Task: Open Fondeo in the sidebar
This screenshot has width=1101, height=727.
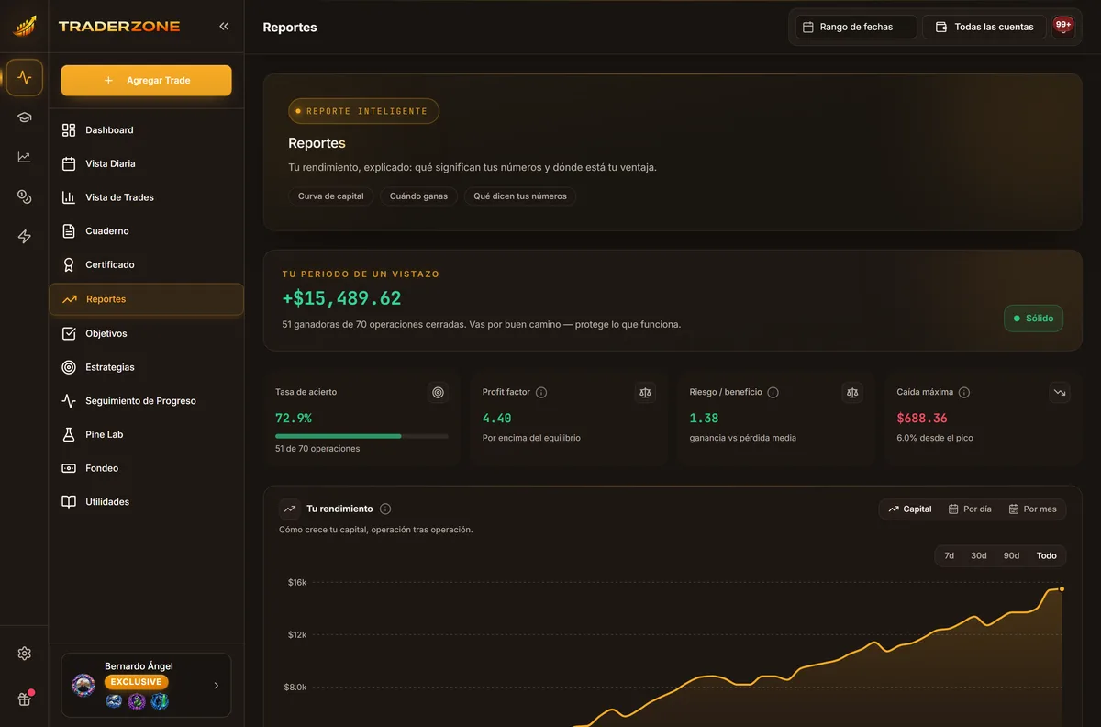Action: pos(147,468)
